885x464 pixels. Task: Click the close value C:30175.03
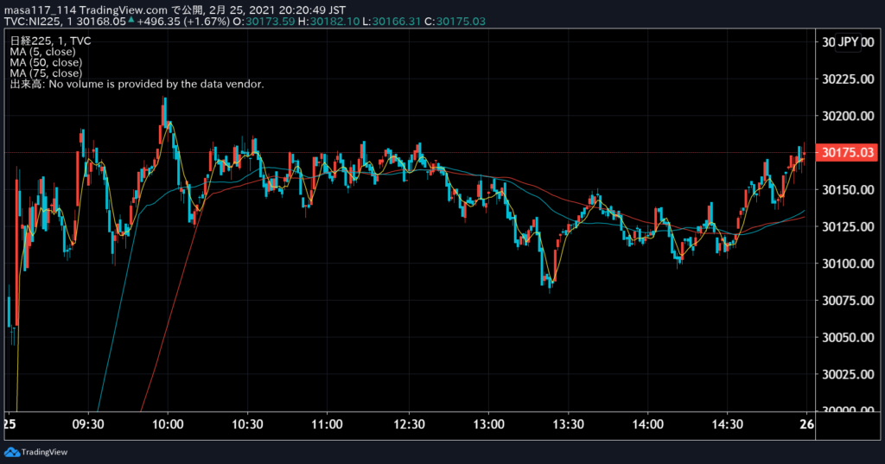[x=455, y=22]
